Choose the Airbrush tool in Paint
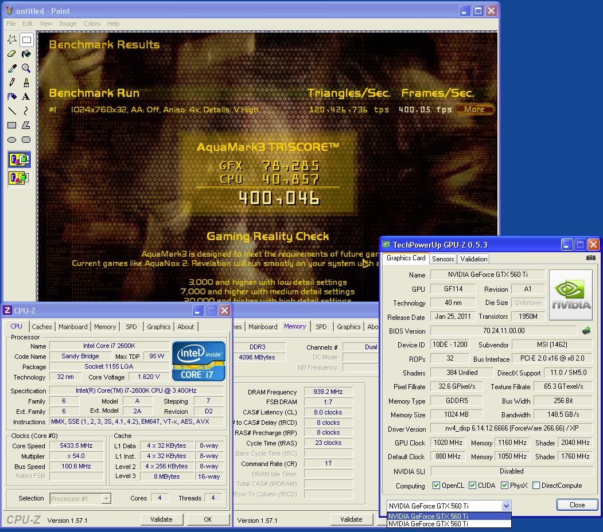 click(12, 96)
